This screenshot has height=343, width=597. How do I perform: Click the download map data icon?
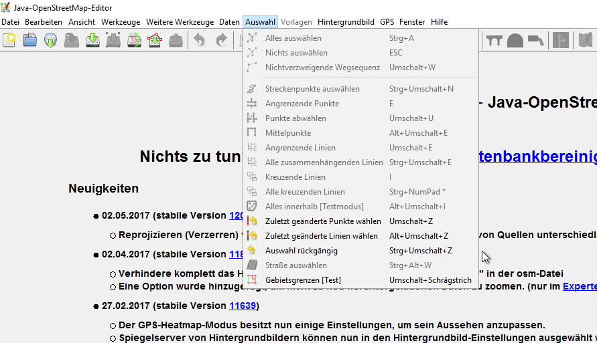(x=92, y=40)
